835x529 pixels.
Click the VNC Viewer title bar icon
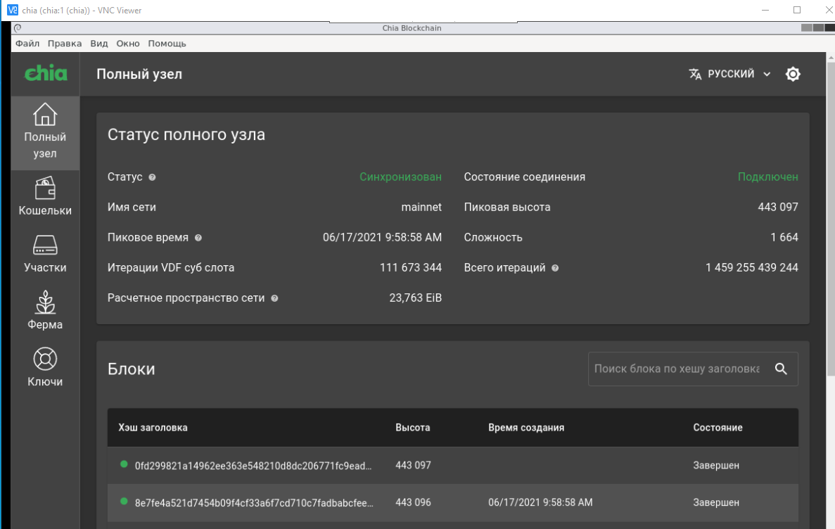tap(12, 10)
